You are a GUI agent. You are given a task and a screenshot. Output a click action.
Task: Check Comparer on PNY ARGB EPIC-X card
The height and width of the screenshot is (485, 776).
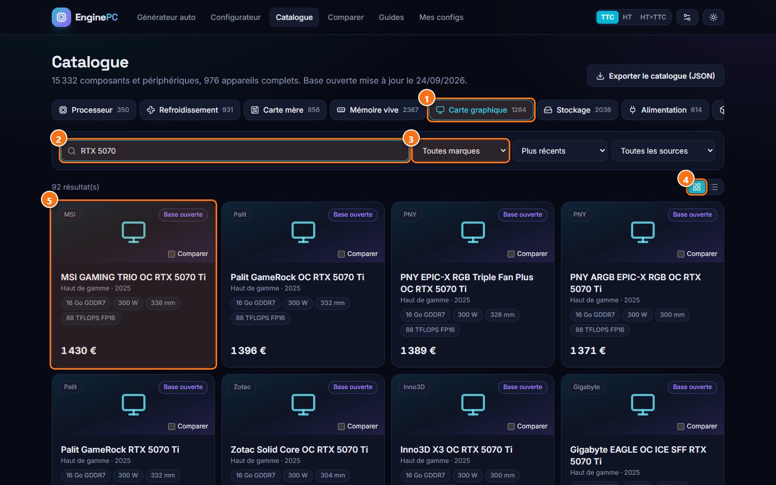(x=681, y=254)
